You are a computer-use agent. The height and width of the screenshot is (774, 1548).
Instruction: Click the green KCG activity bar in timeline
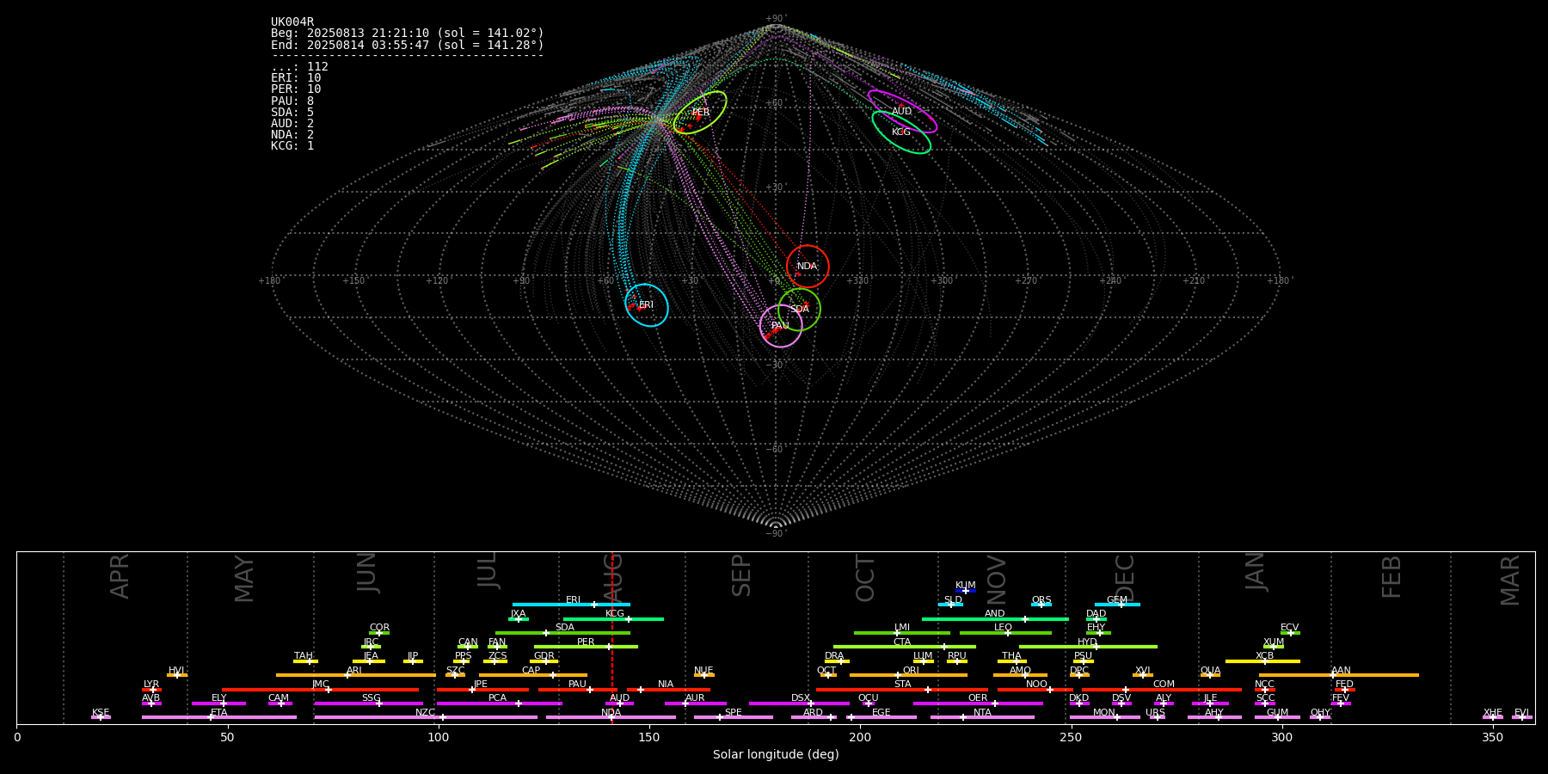[x=613, y=619]
